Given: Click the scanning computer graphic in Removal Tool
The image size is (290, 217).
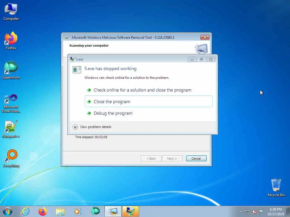Looking at the screenshot, I should [201, 49].
